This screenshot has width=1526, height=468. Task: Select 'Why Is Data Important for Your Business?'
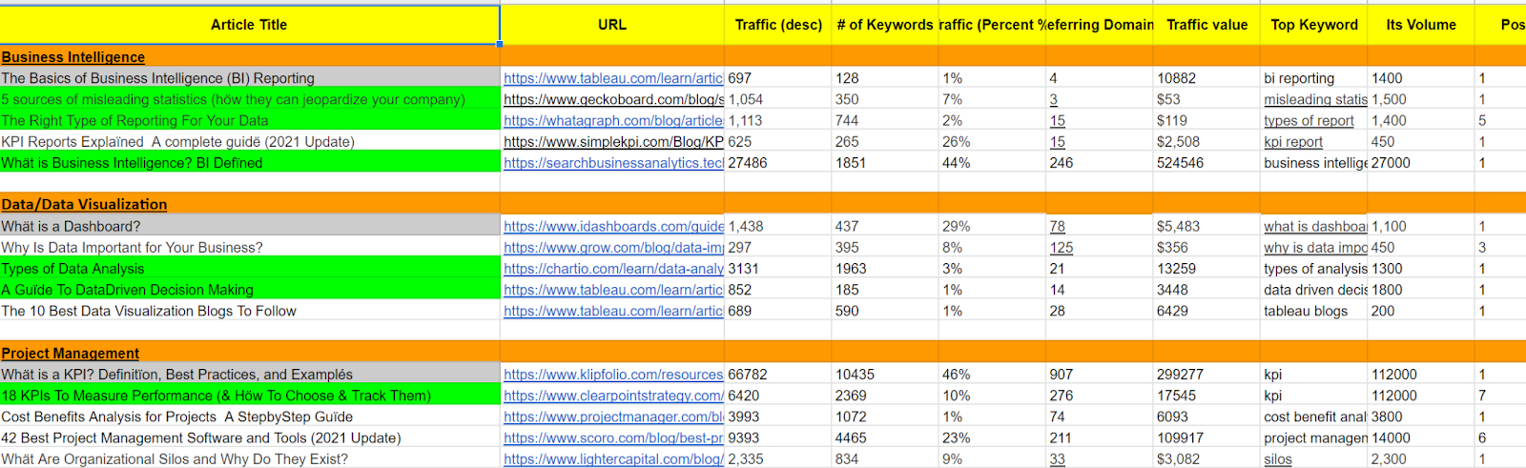click(250, 247)
